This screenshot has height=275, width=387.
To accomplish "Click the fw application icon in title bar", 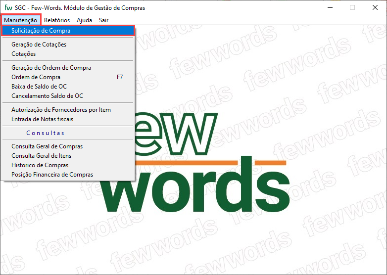I will coord(8,7).
